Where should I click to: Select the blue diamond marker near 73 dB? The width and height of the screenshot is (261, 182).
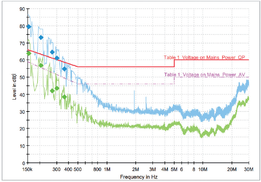pos(41,38)
